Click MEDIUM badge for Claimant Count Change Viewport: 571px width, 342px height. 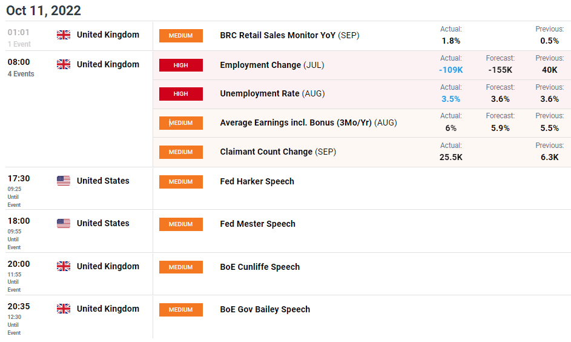pos(181,152)
